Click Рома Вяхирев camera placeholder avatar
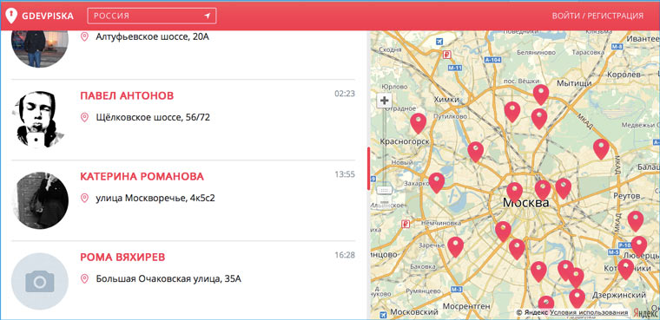 (40, 281)
